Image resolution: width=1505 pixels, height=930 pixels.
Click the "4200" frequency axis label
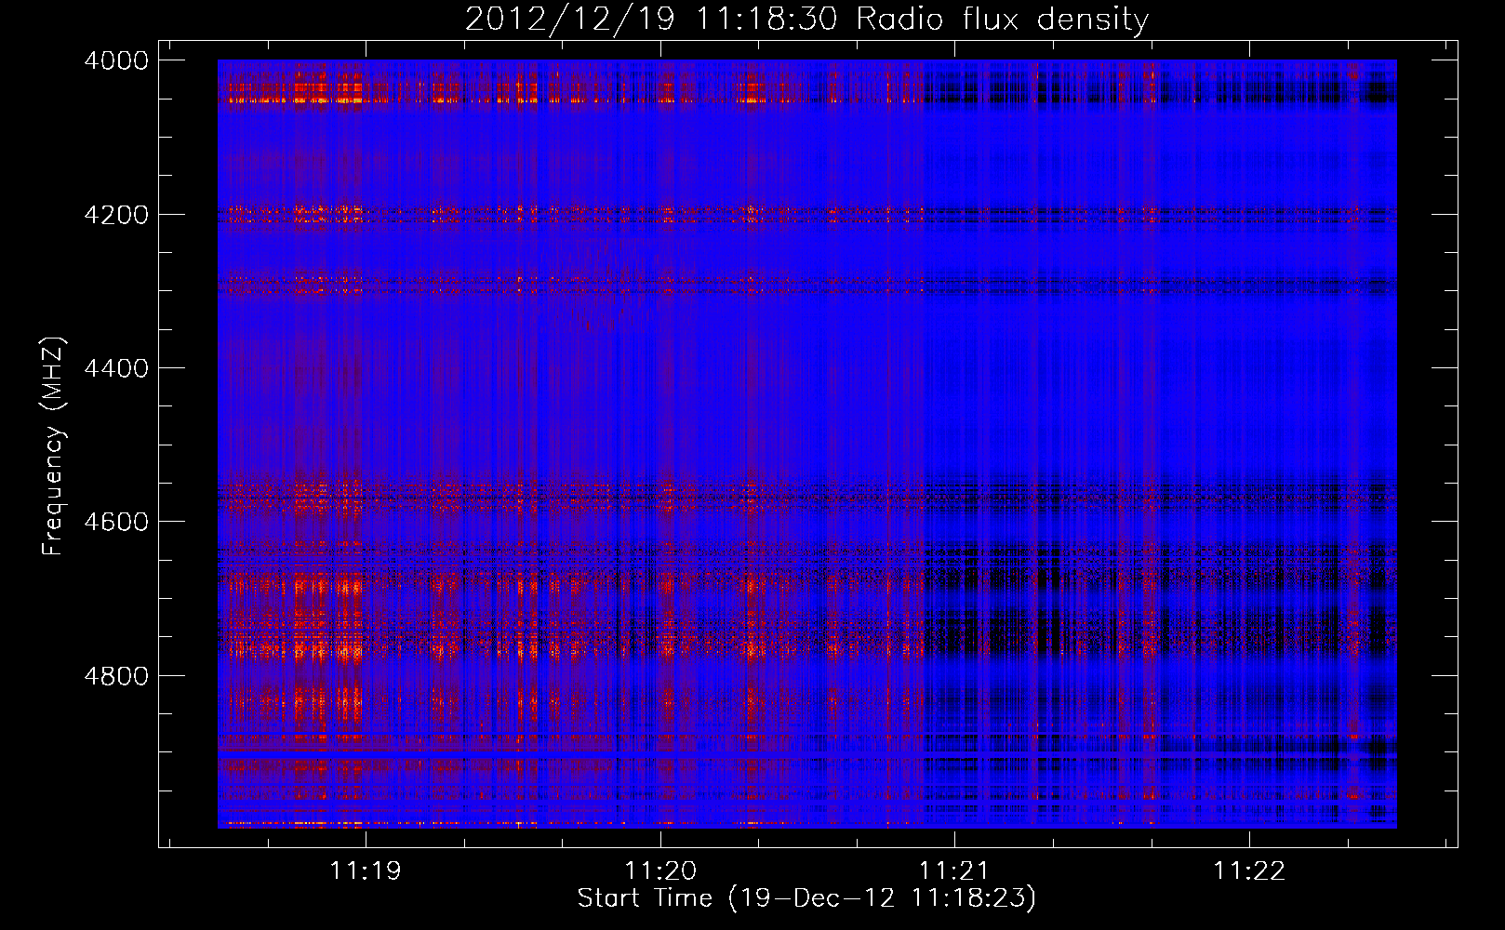pyautogui.click(x=116, y=215)
